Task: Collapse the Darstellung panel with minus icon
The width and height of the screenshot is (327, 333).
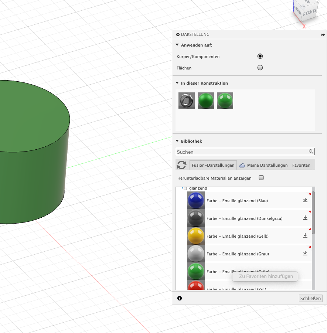Action: pos(177,34)
